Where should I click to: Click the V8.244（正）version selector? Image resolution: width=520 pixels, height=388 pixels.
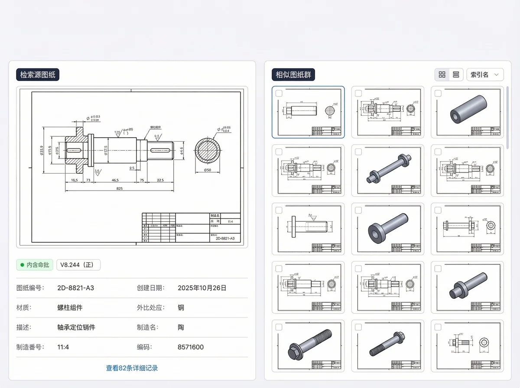click(x=78, y=265)
